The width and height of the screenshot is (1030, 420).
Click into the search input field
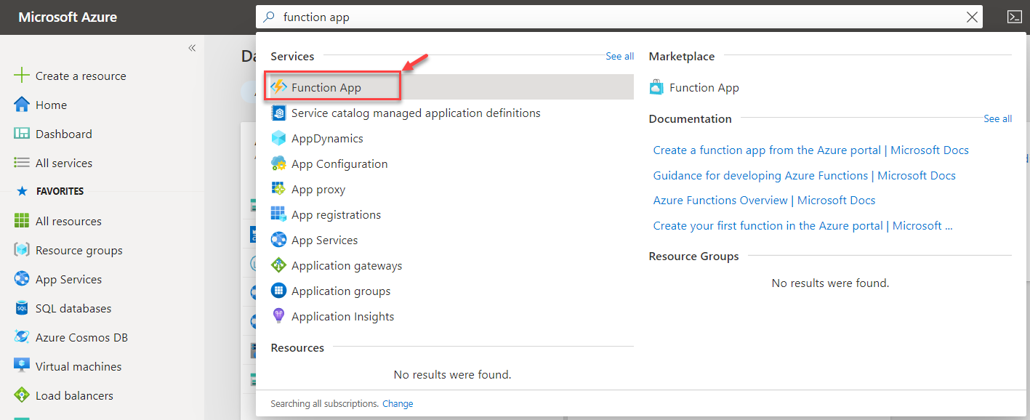[x=618, y=17]
